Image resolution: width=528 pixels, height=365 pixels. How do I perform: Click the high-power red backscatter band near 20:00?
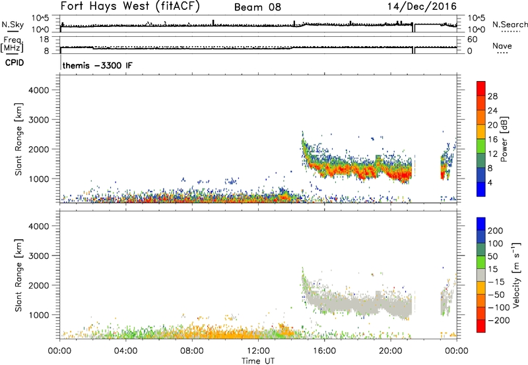tap(399, 175)
